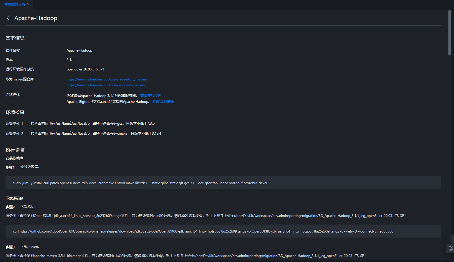454x262 pixels.
Task: Click the 执行步骤 section heading
Action: tap(15, 150)
